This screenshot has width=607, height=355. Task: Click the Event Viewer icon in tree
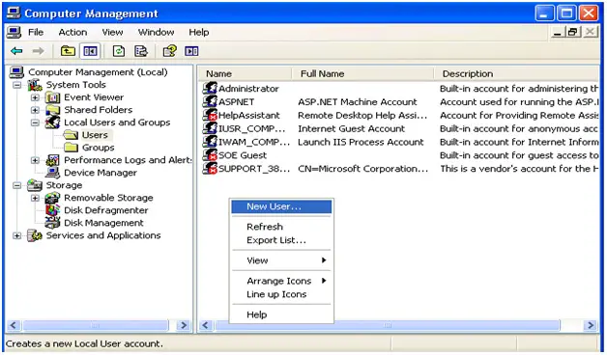pyautogui.click(x=52, y=97)
